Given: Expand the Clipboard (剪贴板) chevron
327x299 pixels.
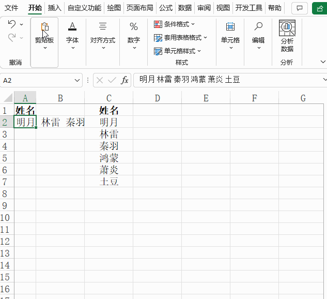Looking at the screenshot, I should coord(45,48).
